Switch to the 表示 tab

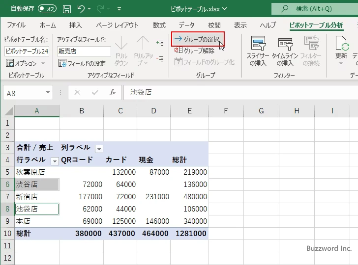240,25
